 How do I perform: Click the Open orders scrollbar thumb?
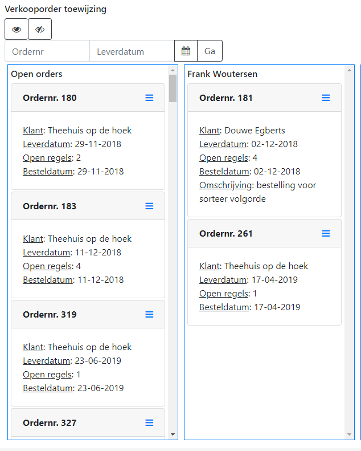click(x=173, y=88)
